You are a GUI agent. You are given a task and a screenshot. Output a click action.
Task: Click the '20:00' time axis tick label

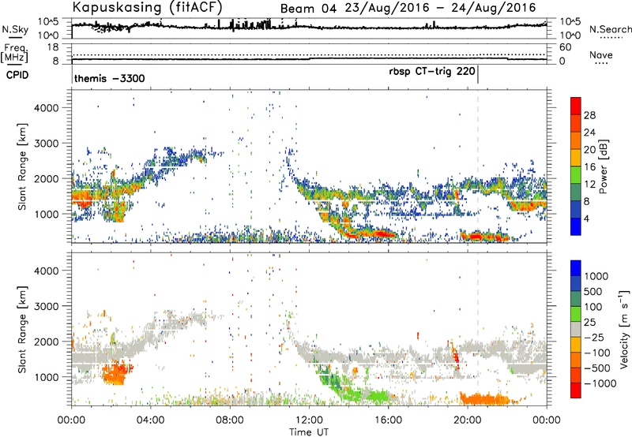467,420
